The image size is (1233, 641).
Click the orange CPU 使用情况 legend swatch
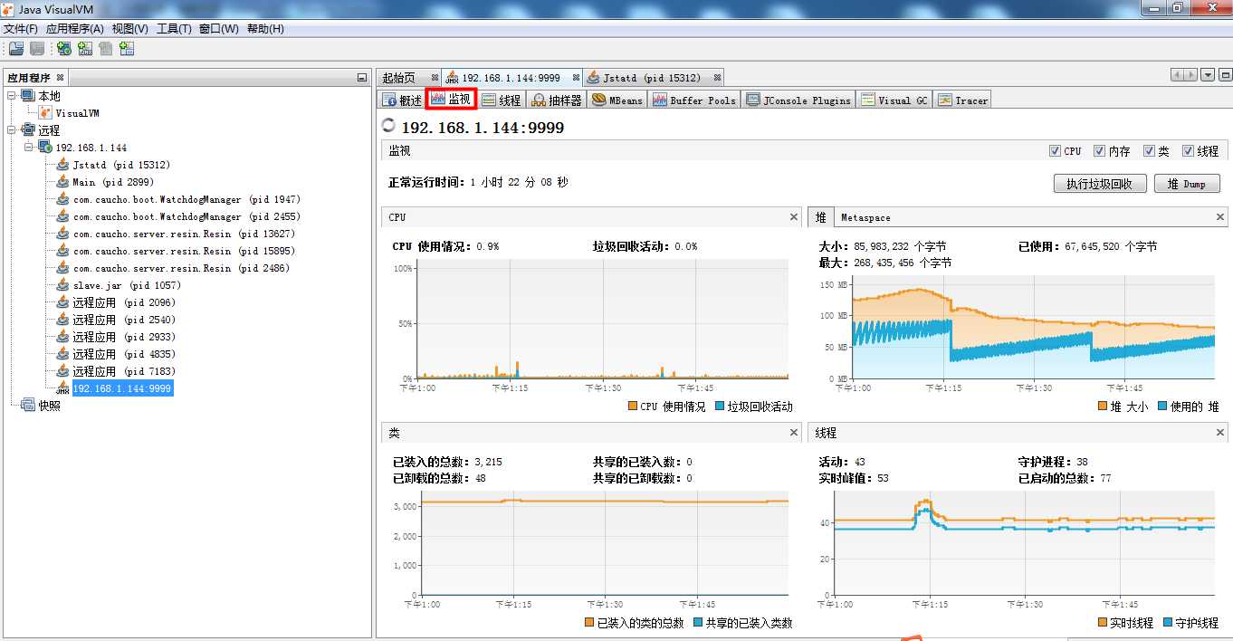click(x=633, y=407)
